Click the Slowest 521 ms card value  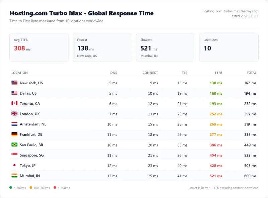coord(149,48)
